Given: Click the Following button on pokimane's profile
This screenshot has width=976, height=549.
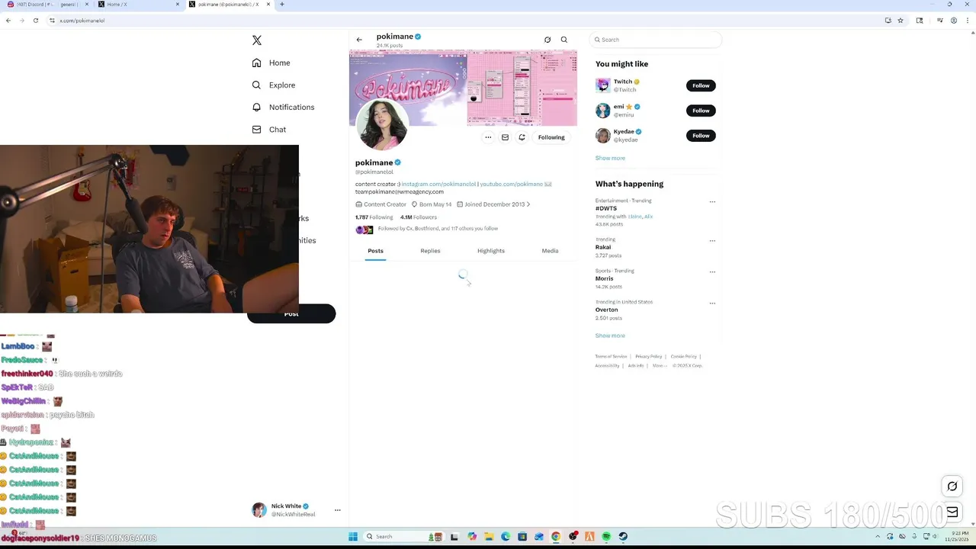Looking at the screenshot, I should pyautogui.click(x=551, y=137).
